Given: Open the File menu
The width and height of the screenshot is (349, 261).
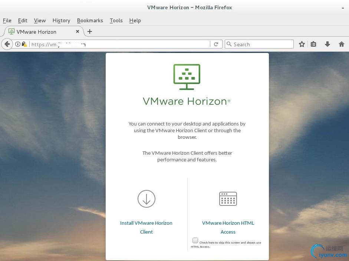Looking at the screenshot, I should pos(7,20).
